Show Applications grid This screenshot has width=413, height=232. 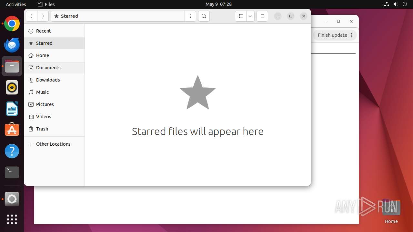(12, 219)
